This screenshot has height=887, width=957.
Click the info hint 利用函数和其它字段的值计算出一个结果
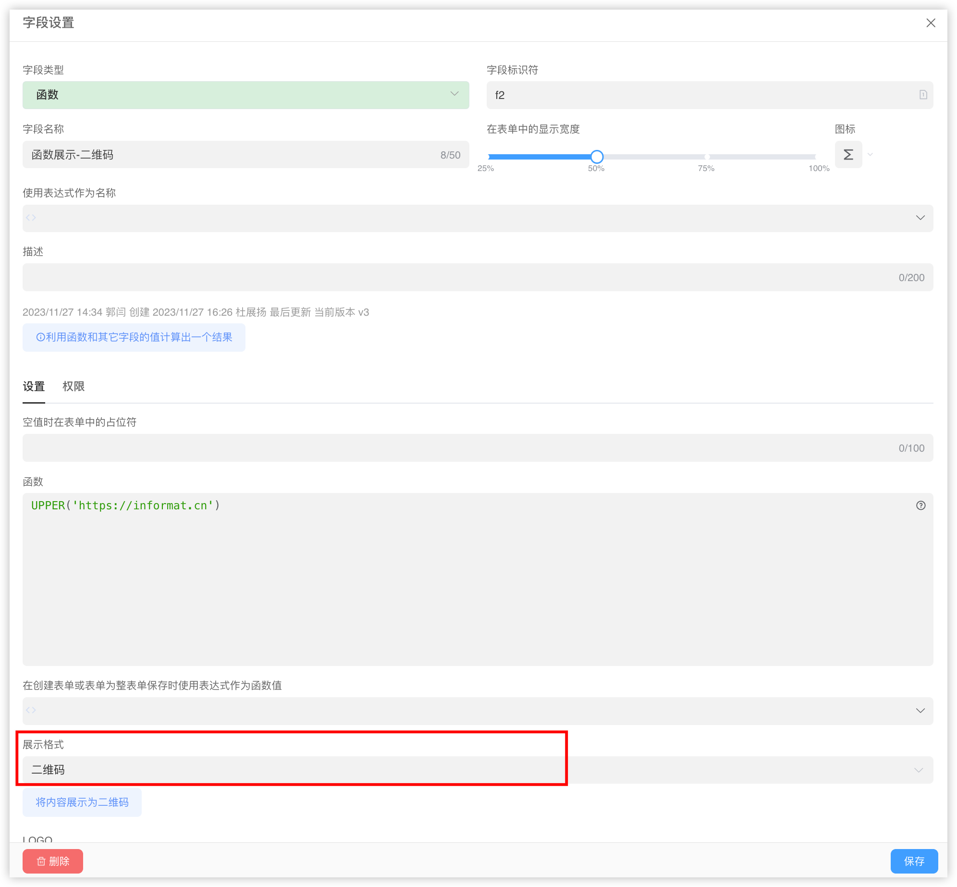[x=134, y=337]
